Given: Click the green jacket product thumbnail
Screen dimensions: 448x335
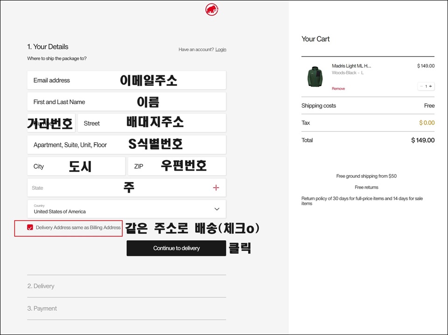Looking at the screenshot, I should coord(315,77).
